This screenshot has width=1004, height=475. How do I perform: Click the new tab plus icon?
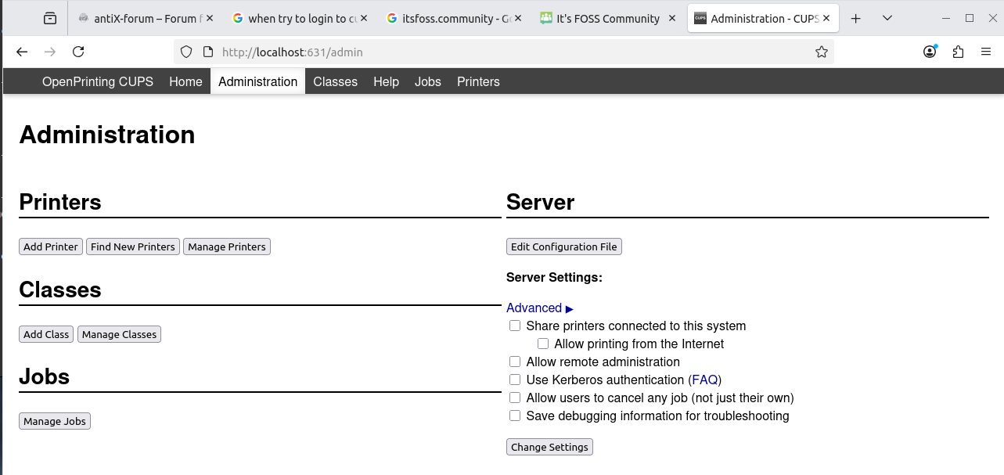click(856, 18)
